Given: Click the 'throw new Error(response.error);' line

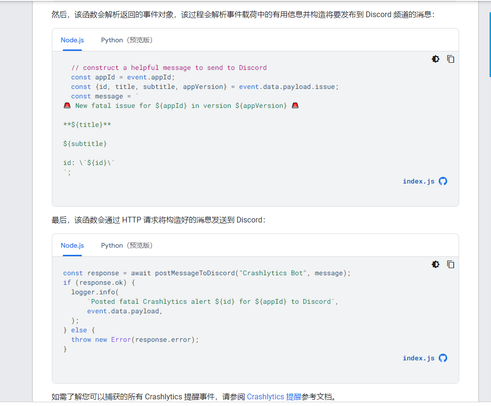Looking at the screenshot, I should [135, 340].
